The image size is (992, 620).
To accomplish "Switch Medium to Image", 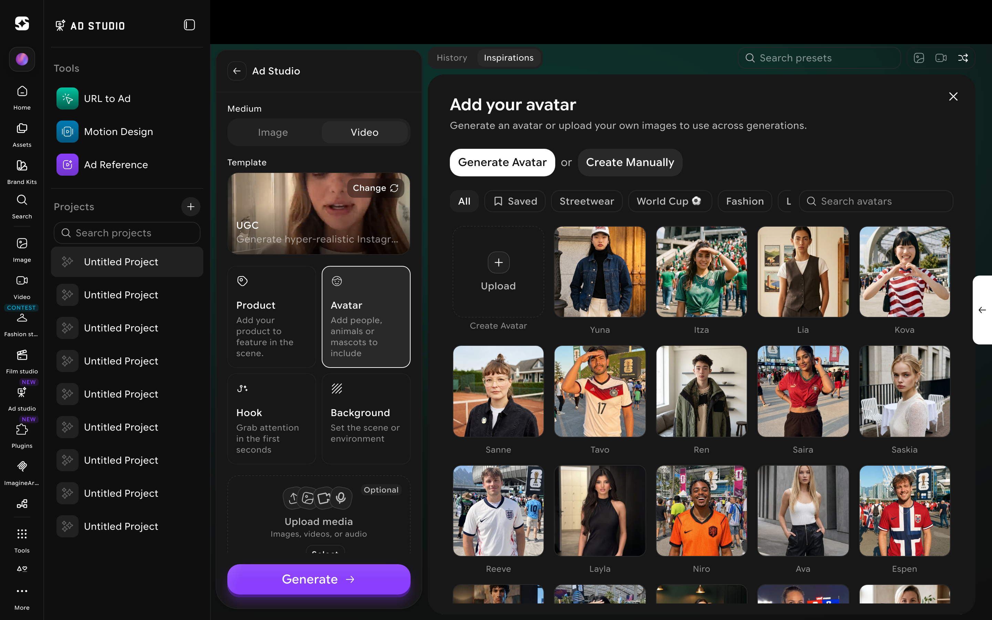I will pos(273,132).
